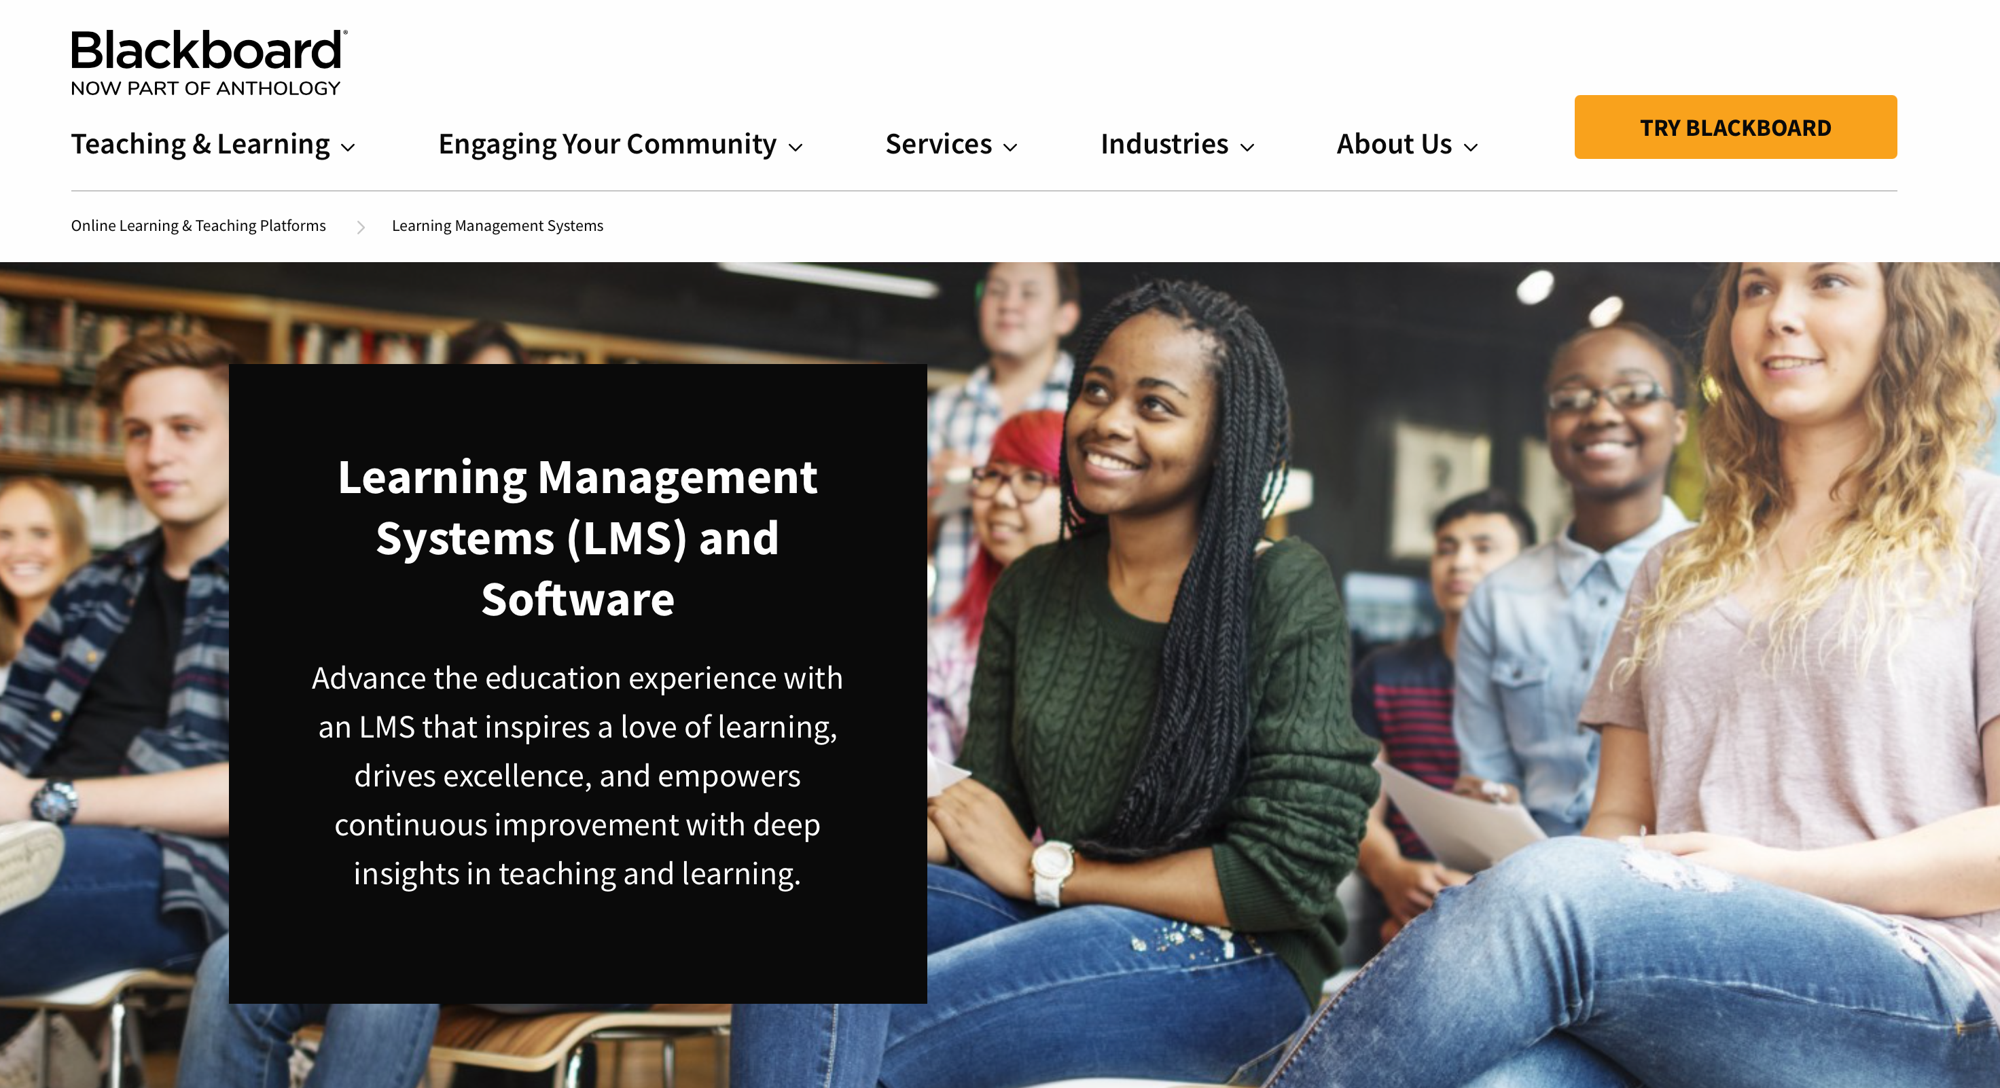This screenshot has height=1088, width=2000.
Task: Open the Services navigation menu
Action: 938,145
